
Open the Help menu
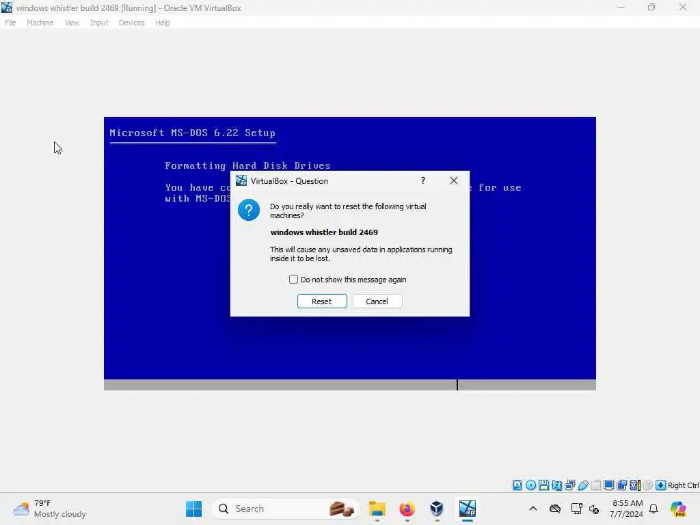tap(163, 23)
